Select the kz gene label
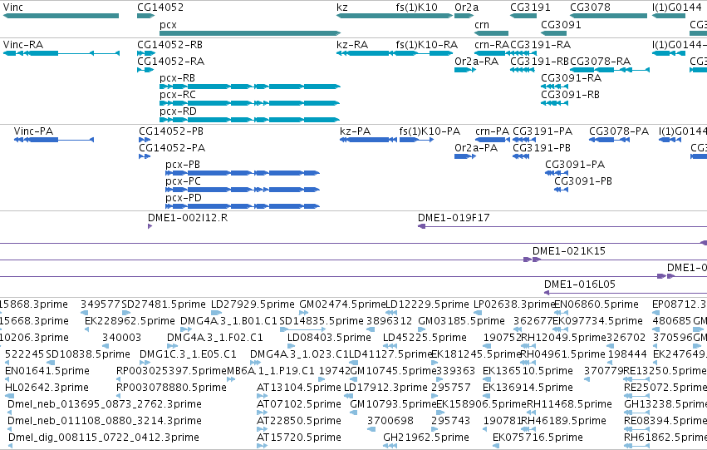 (x=342, y=7)
